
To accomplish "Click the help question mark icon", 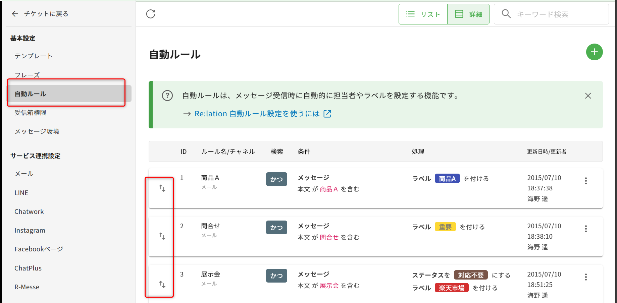I will 167,96.
